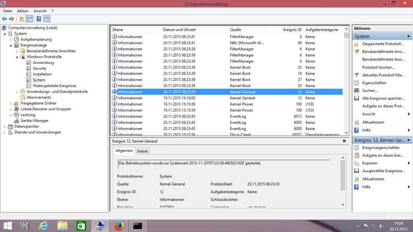Open the Weitergeleitete Ereignisse log
This screenshot has width=413, height=232.
pyautogui.click(x=54, y=86)
